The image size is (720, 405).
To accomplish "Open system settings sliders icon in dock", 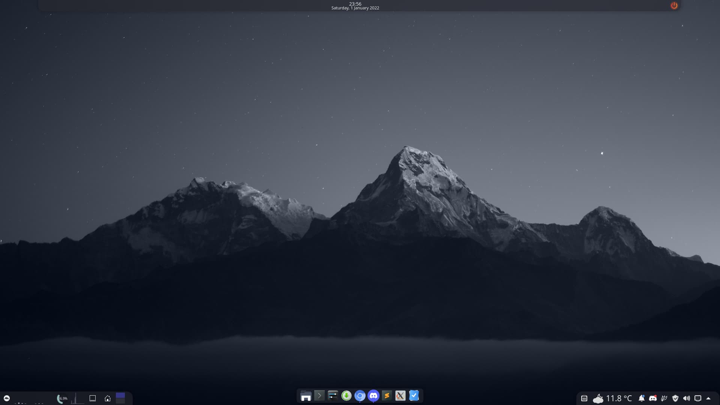I will (x=333, y=396).
